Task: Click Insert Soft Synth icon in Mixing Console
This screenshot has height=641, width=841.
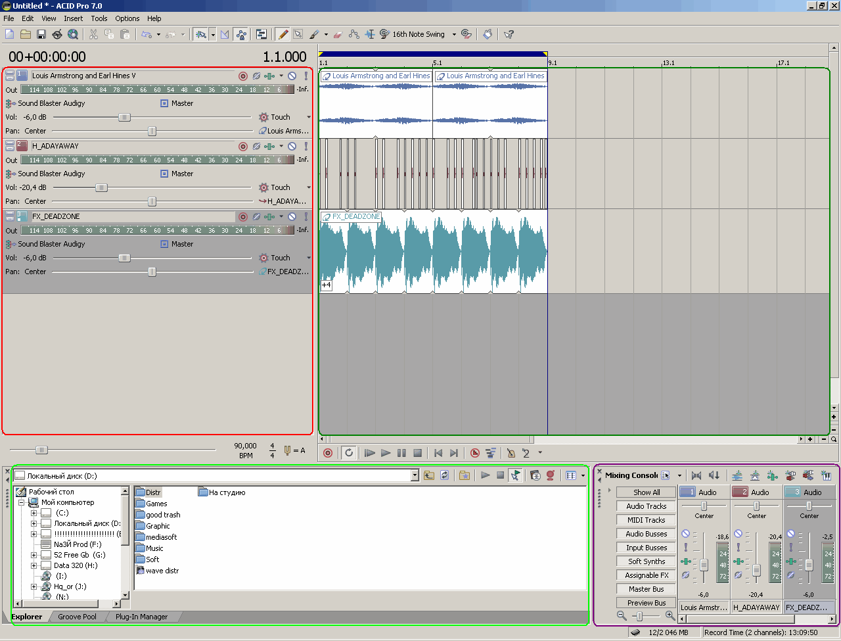Action: point(826,475)
